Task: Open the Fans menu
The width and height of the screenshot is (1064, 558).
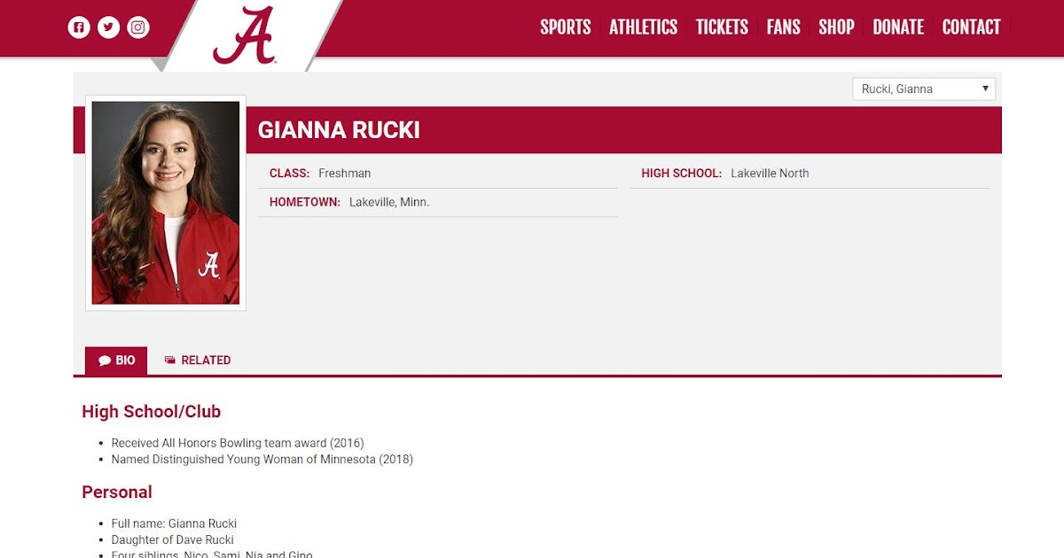Action: [783, 27]
